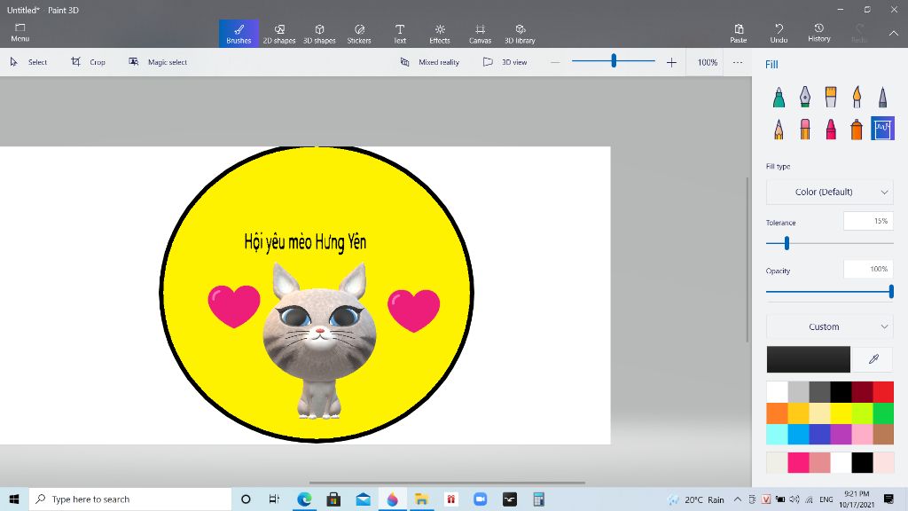Viewport: 908px width, 511px height.
Task: Pick the hot pink custom swatch
Action: tap(798, 463)
